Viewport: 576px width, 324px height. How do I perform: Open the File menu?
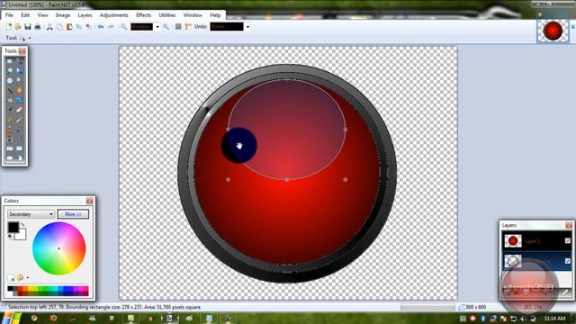coord(9,15)
